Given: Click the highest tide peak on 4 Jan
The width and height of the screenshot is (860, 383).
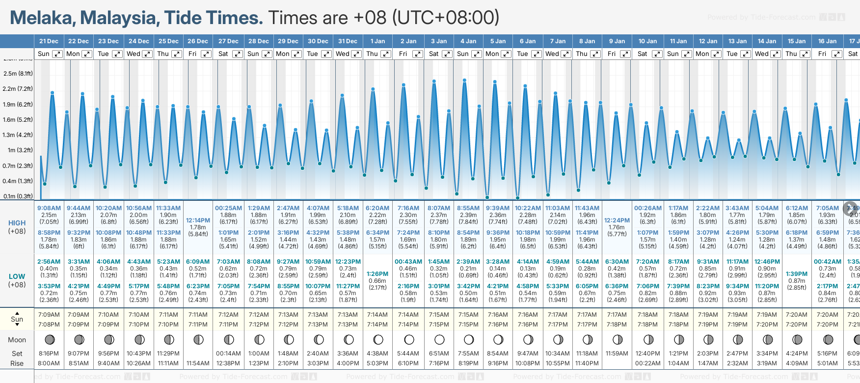Looking at the screenshot, I should tap(464, 80).
